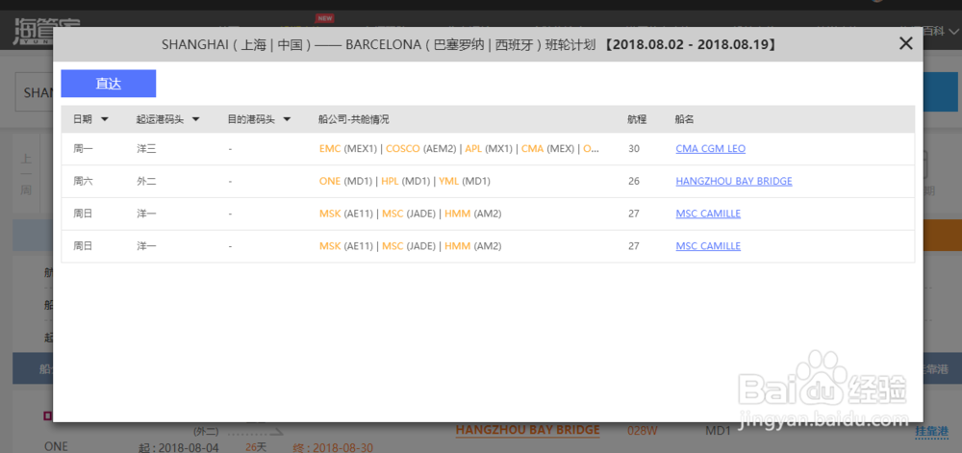Select 周六 date cell

click(x=83, y=181)
